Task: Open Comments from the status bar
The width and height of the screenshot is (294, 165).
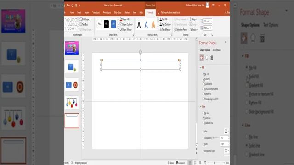Action: tap(181, 163)
